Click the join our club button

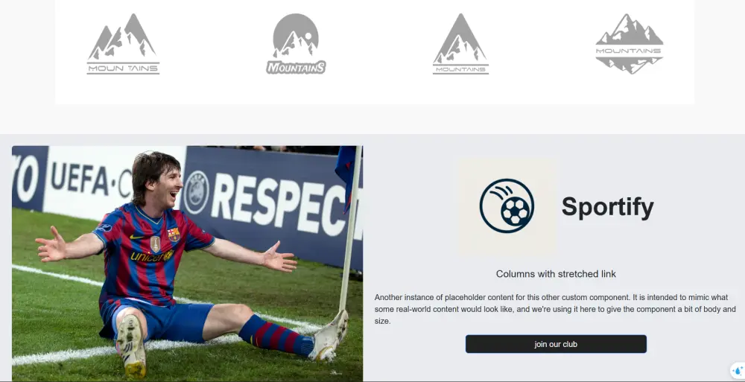[x=556, y=344]
